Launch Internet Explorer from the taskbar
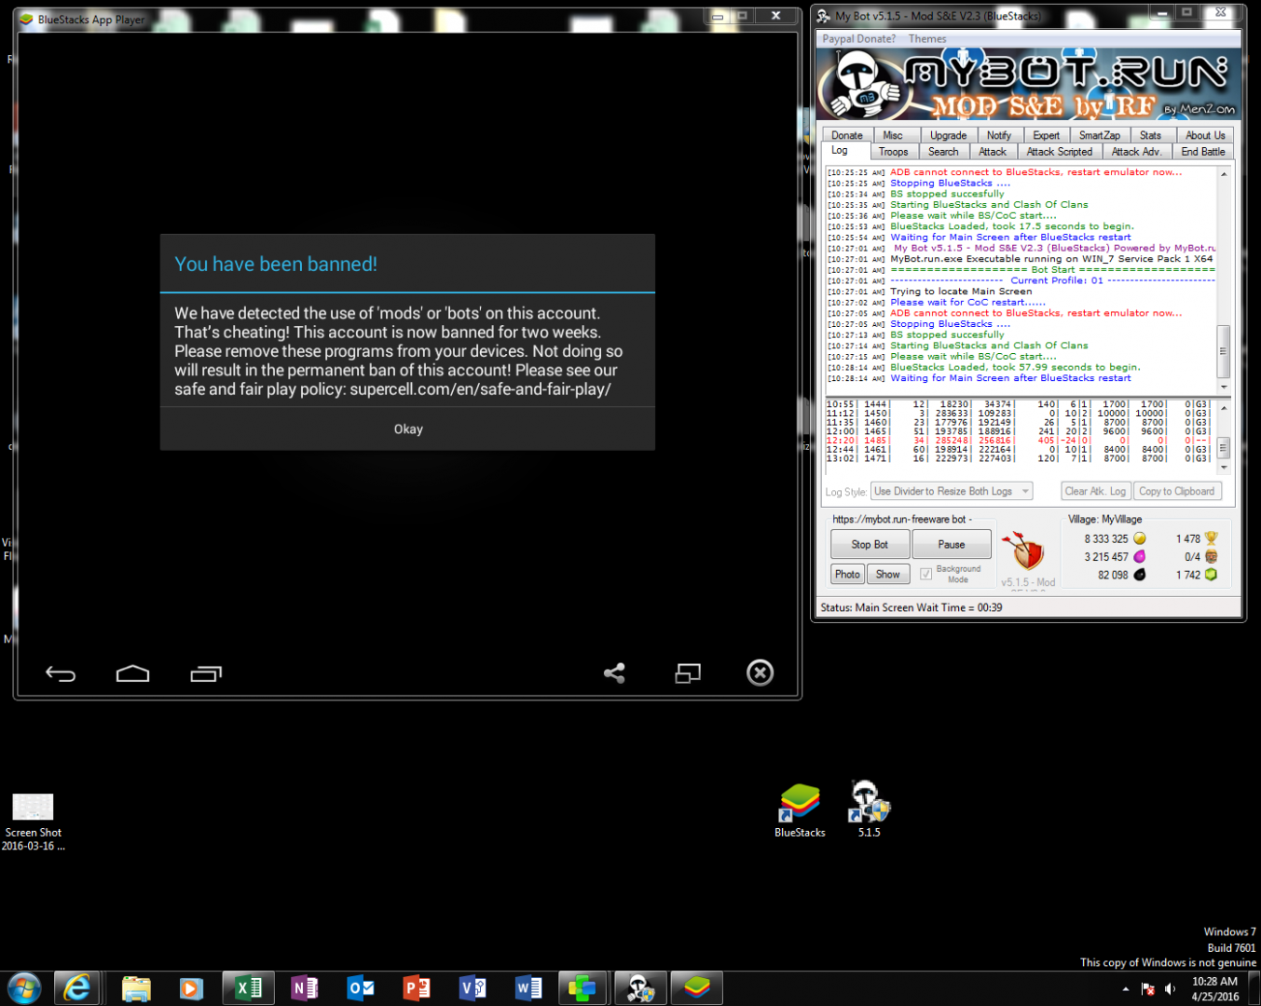 click(76, 987)
